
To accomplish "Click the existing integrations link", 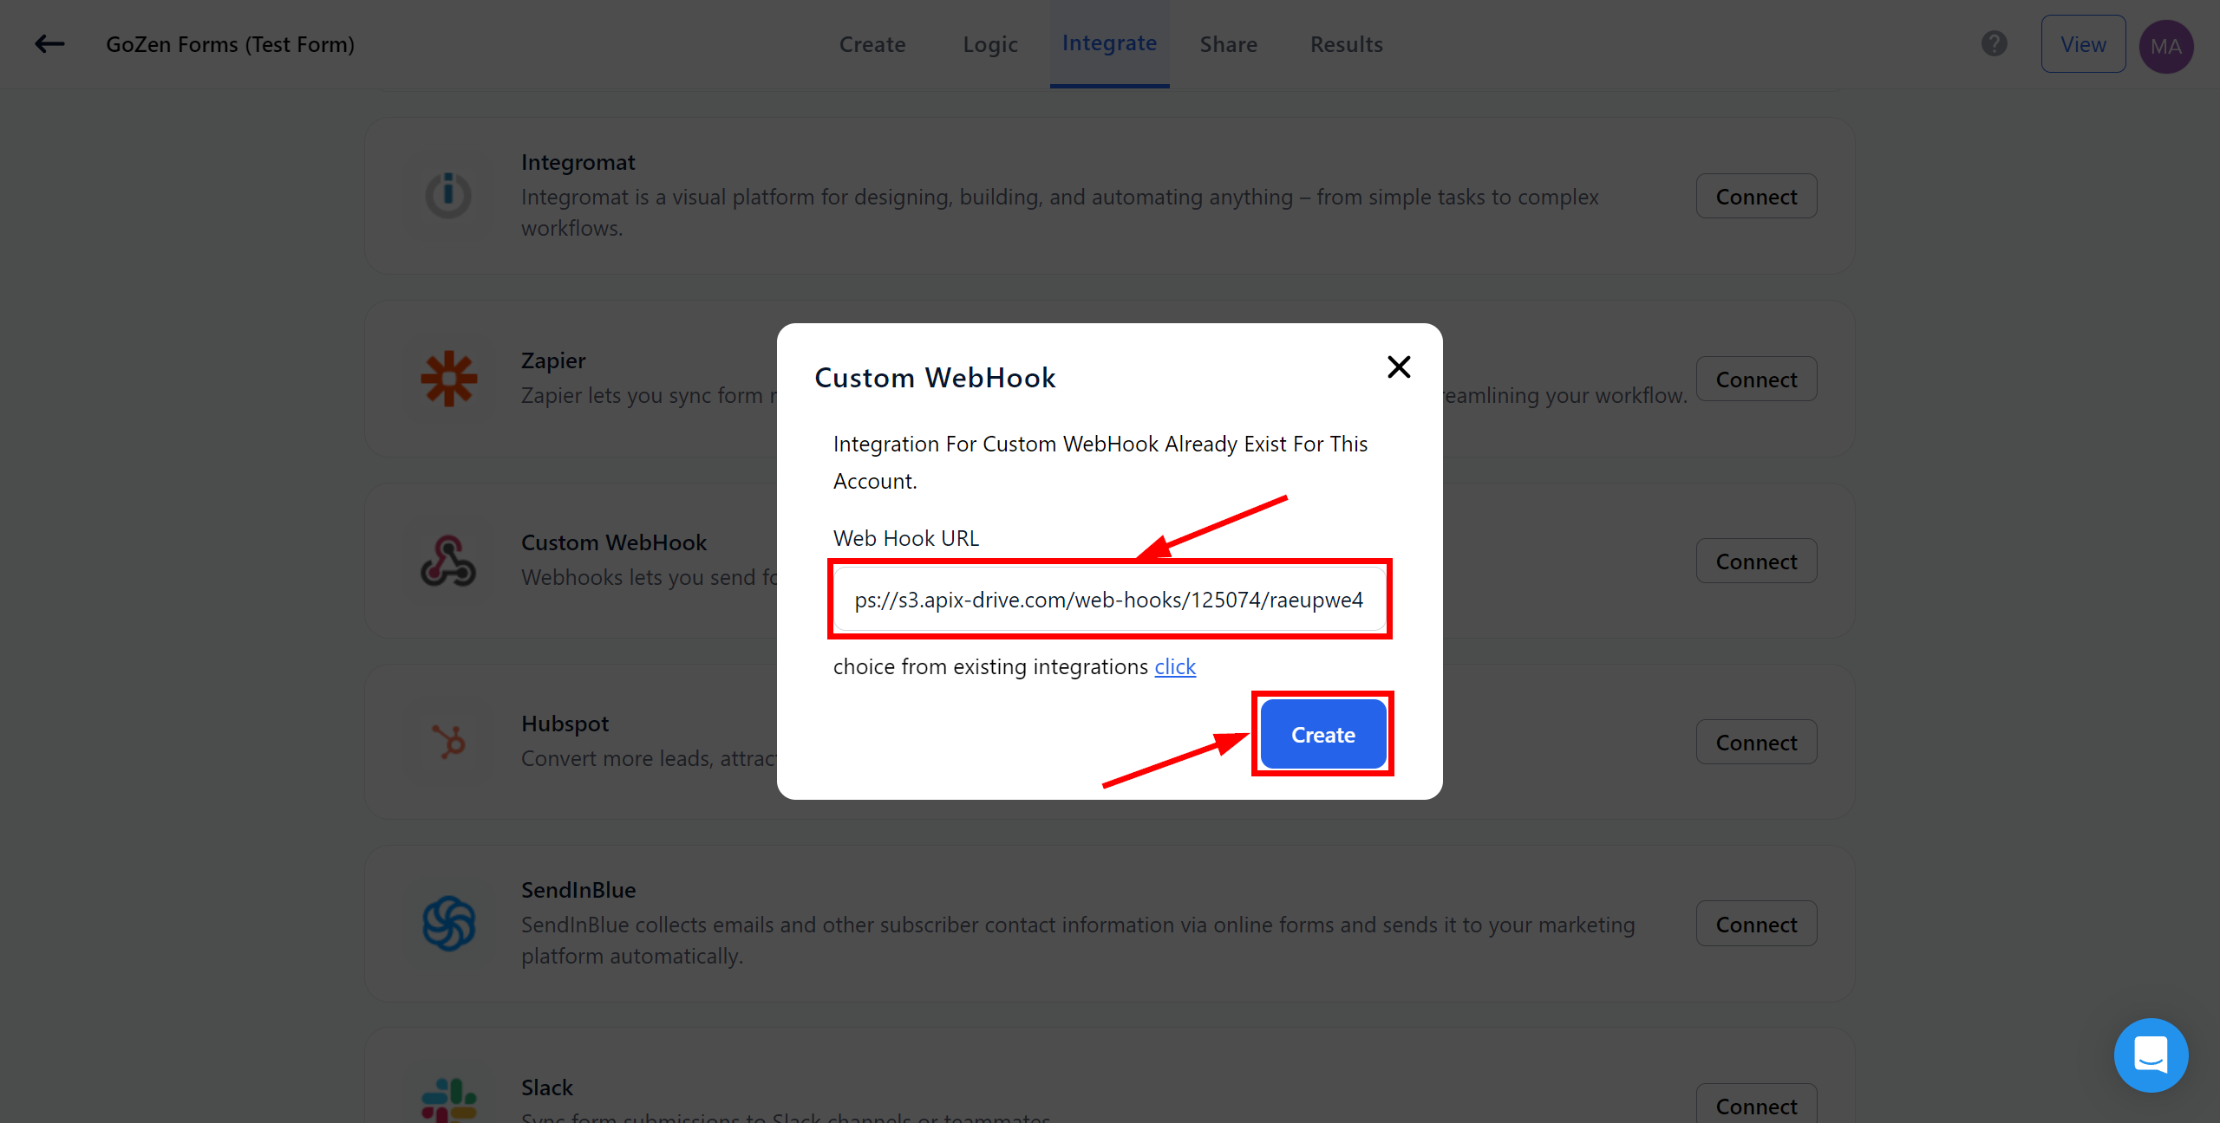I will pos(1175,666).
